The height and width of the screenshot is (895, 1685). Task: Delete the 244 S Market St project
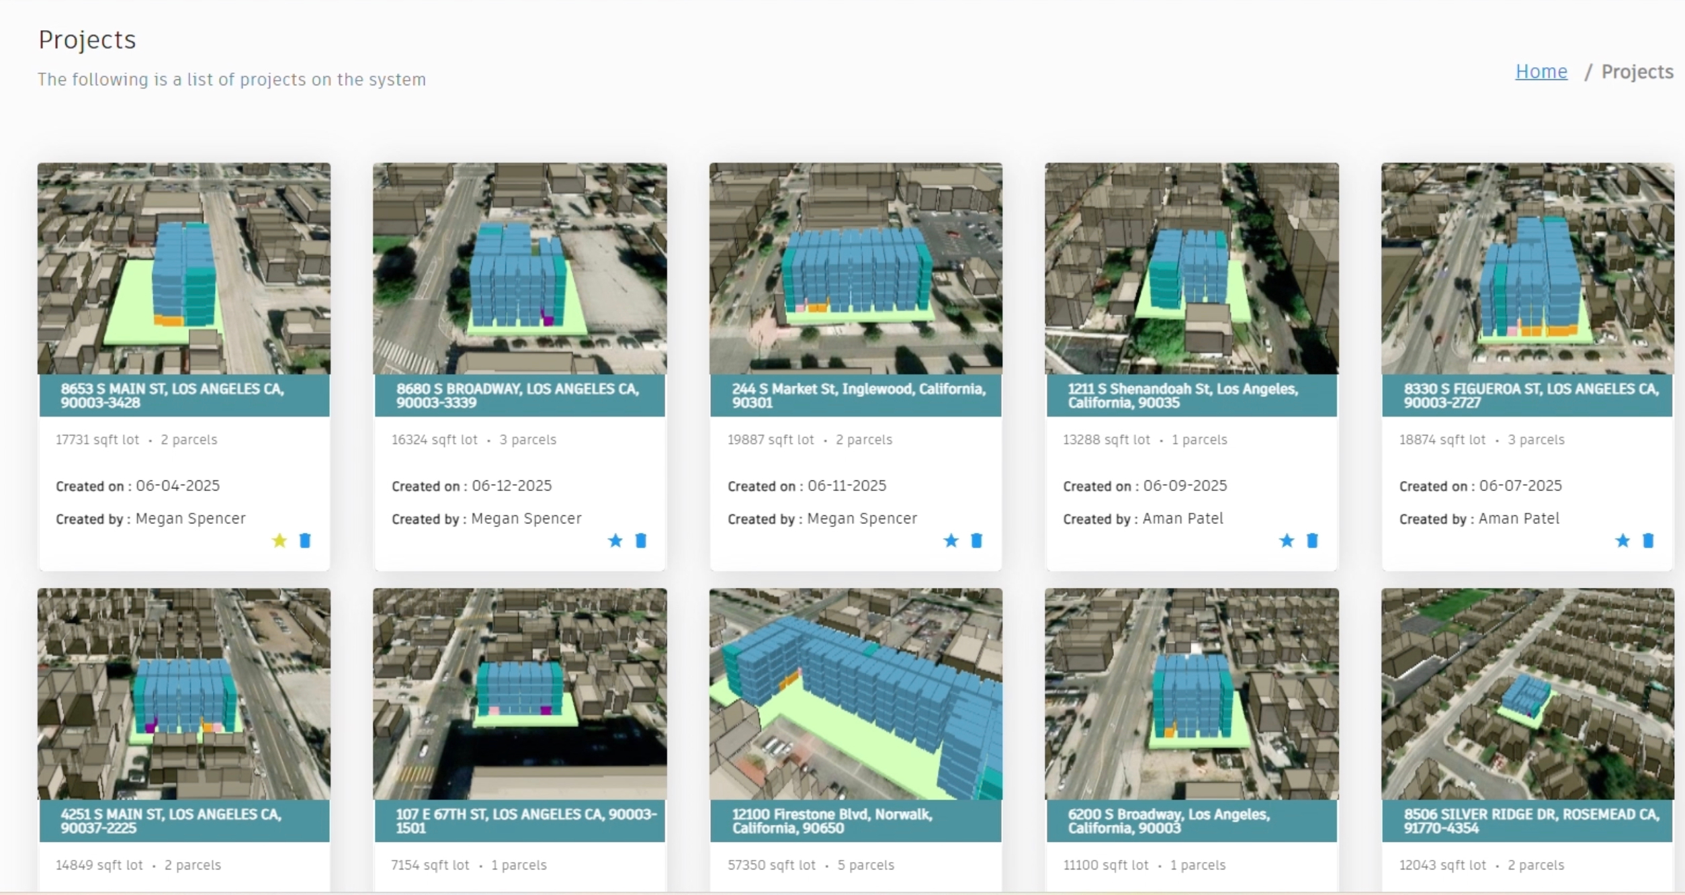click(x=977, y=541)
